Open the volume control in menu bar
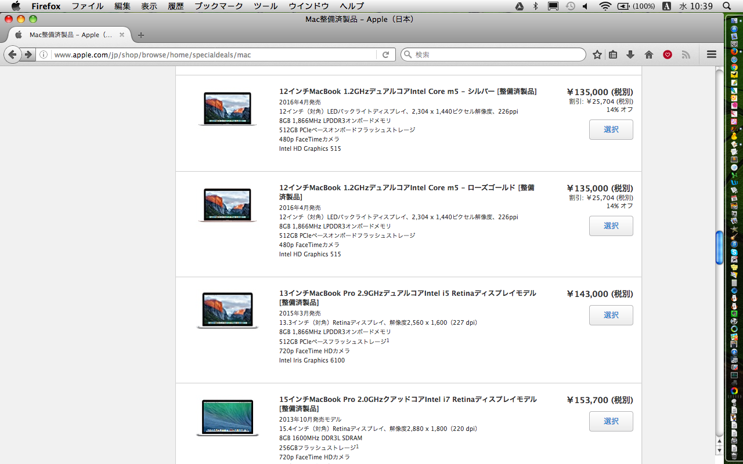Screen dimensions: 743x464 coord(585,6)
